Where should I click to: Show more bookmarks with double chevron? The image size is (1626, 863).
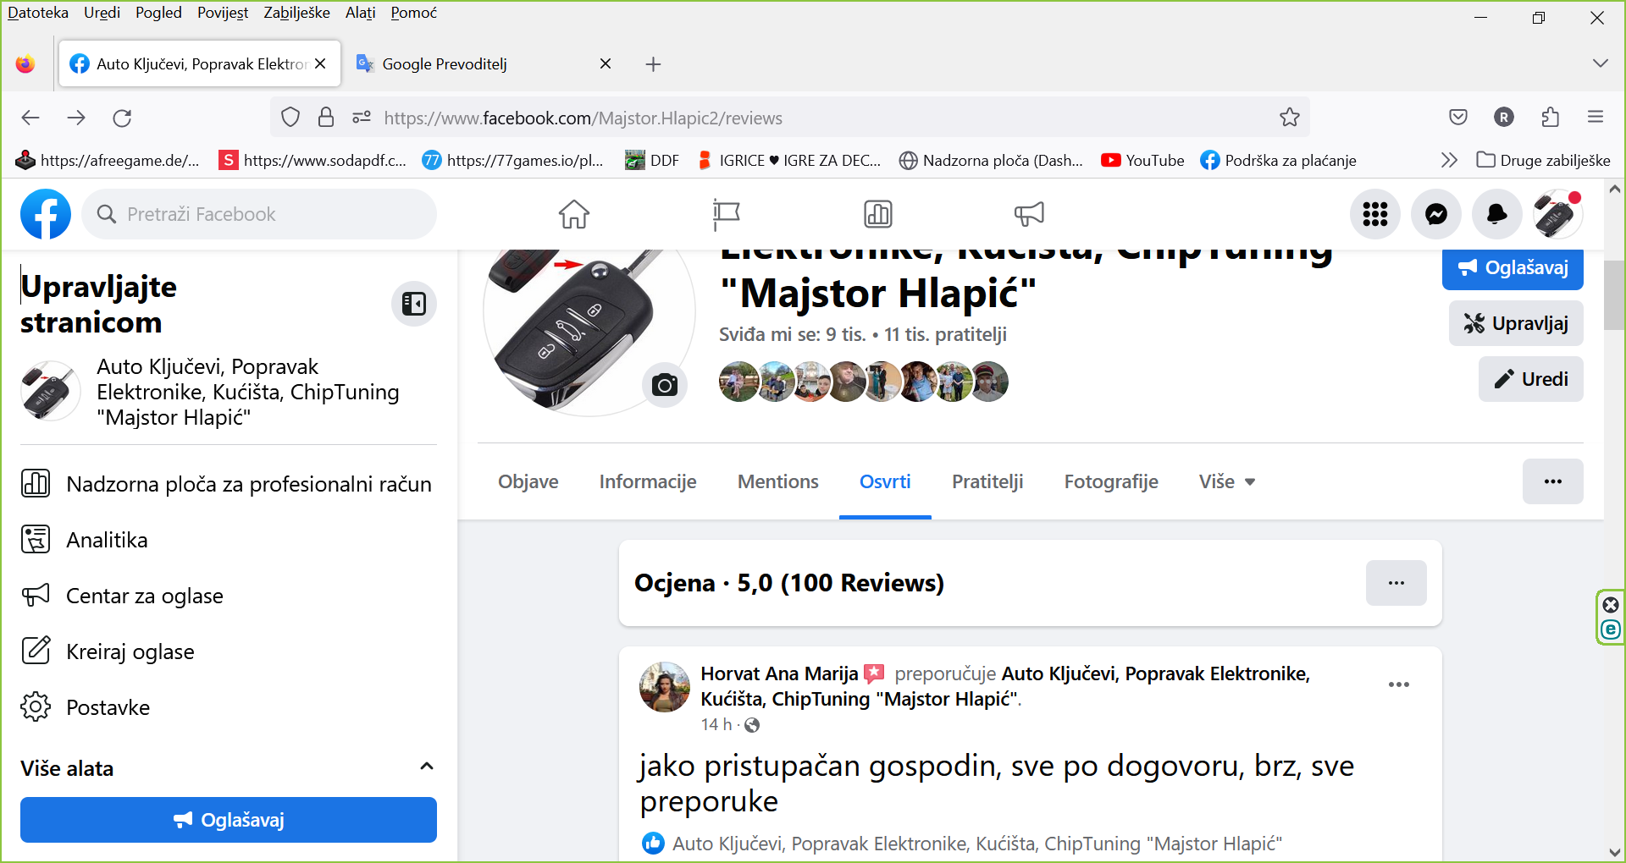[x=1449, y=160]
